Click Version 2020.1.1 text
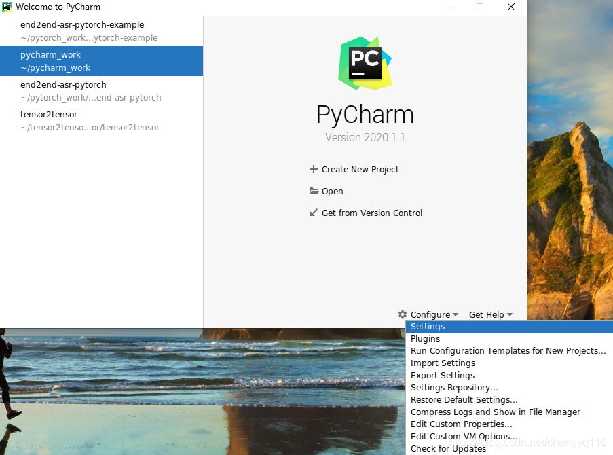Screen dimensions: 613x455 tap(365, 137)
